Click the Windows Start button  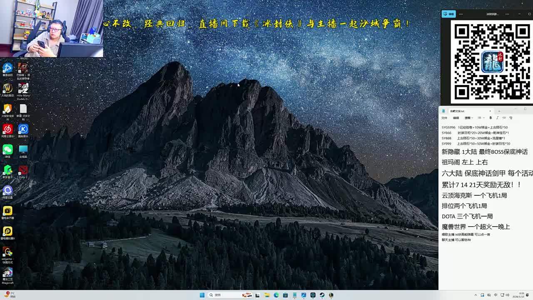202,295
